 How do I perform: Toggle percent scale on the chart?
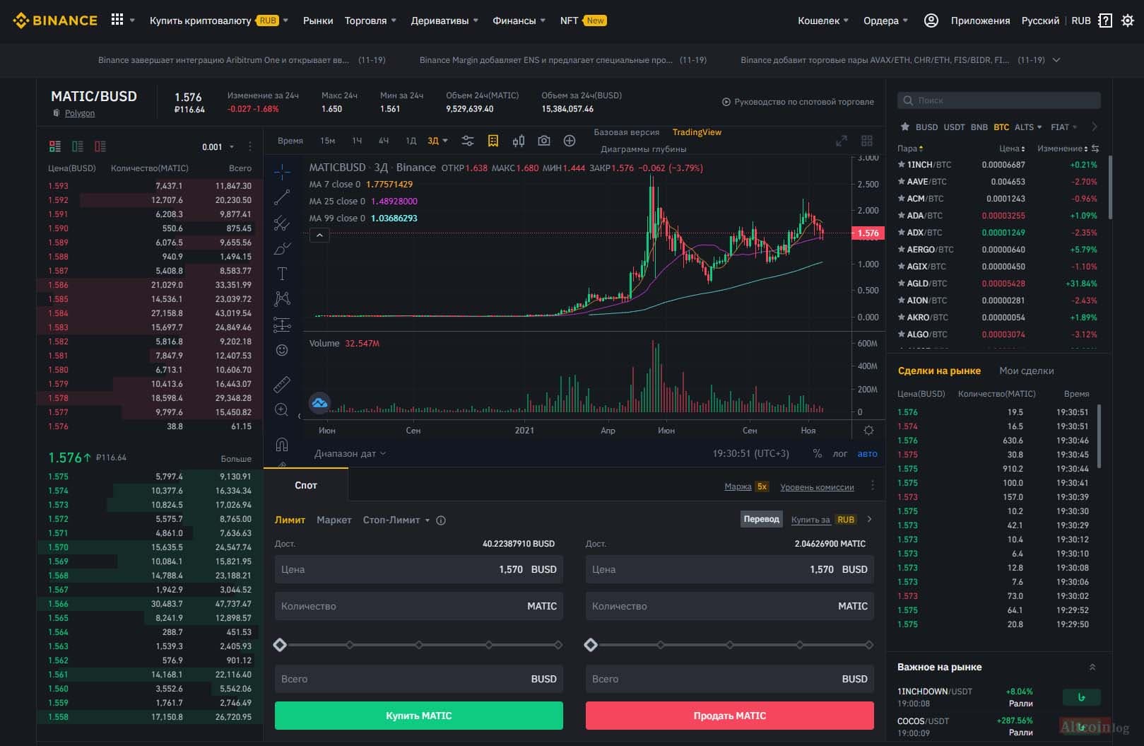click(818, 453)
